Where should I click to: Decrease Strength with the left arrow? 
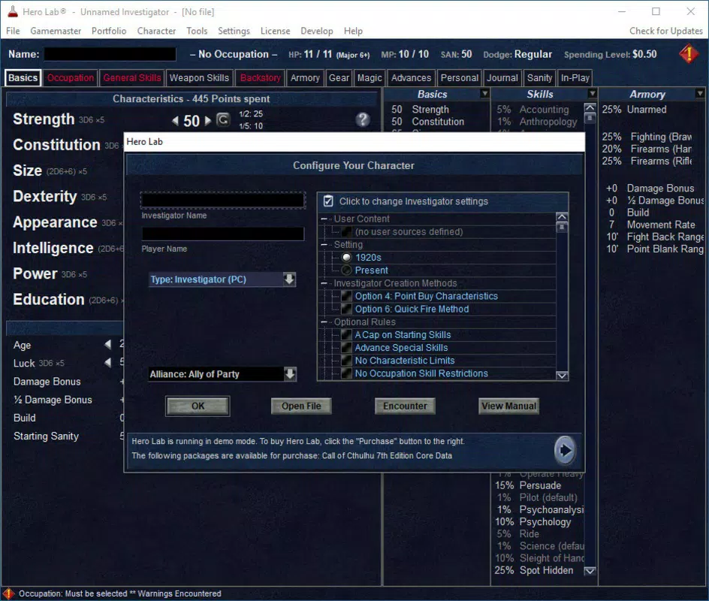click(x=176, y=121)
